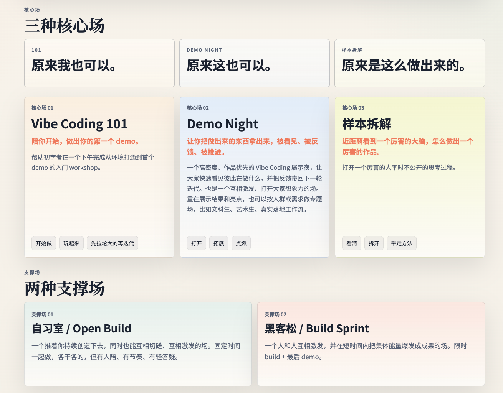Click the Demo Night card title

click(x=223, y=124)
